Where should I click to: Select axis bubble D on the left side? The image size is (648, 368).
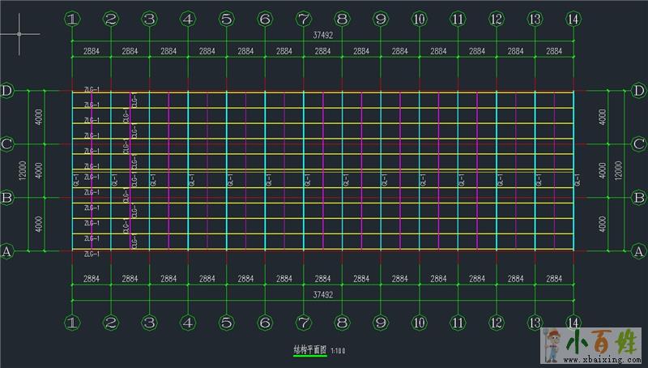pos(7,90)
